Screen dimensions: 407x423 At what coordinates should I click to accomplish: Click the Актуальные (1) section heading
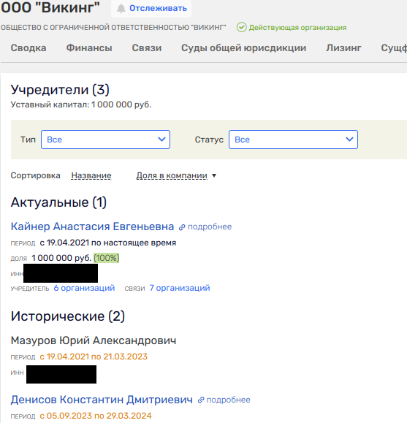pos(58,202)
